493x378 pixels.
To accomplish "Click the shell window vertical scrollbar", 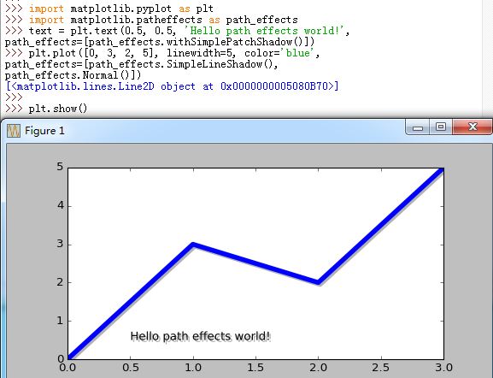I will click(x=487, y=59).
